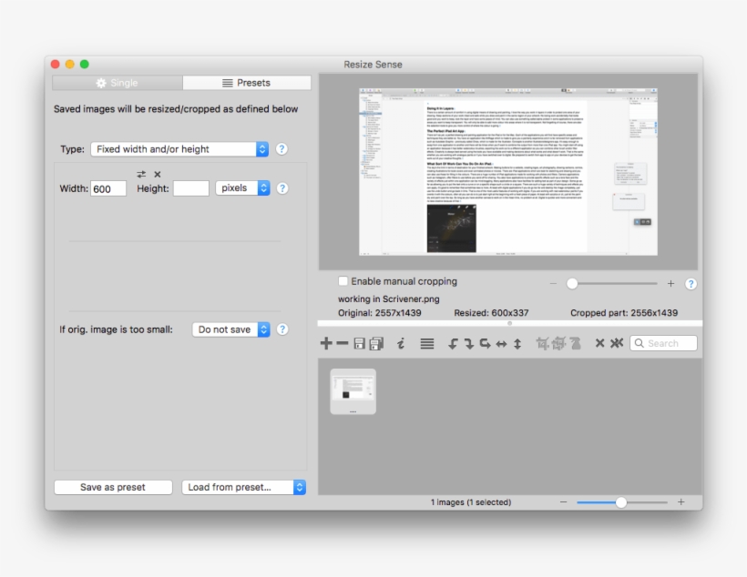747x577 pixels.
Task: Enable manual cropping
Action: pos(342,281)
